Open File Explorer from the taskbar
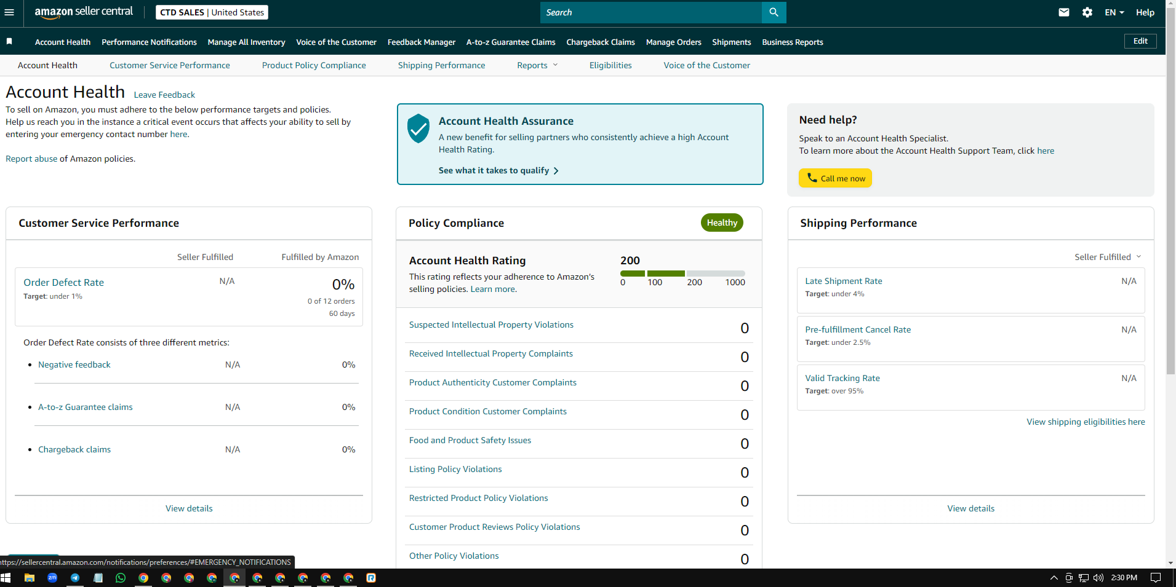 pos(29,578)
